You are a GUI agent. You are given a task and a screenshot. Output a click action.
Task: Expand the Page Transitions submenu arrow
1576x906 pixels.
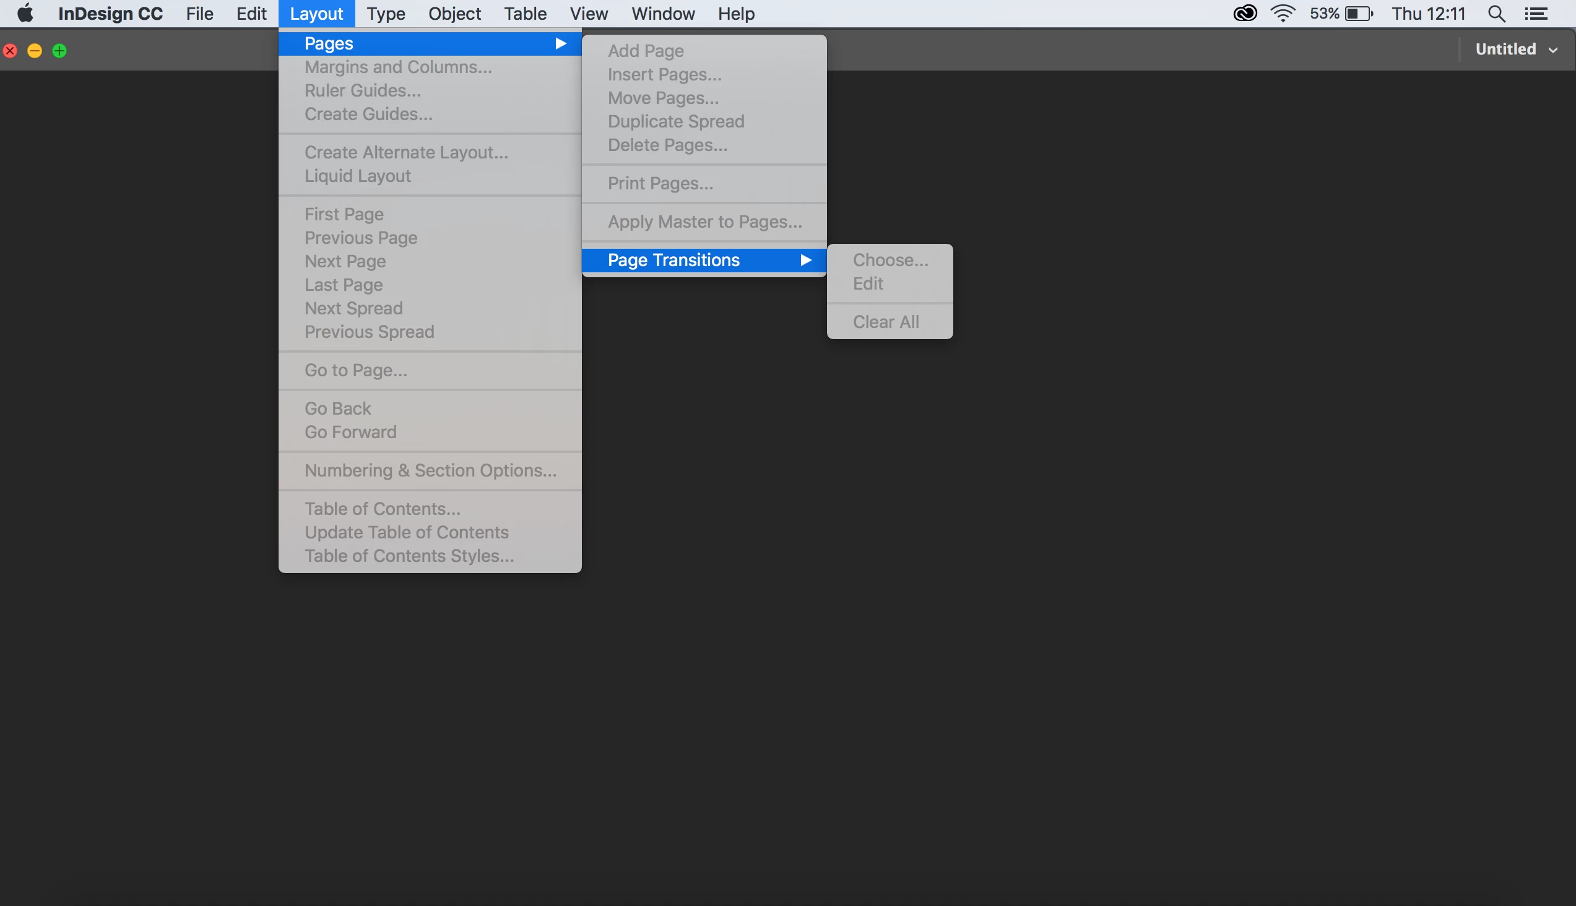click(805, 260)
